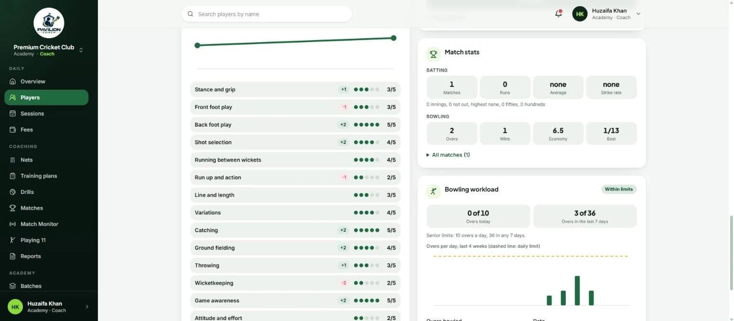Click the Nets icon in sidebar
The width and height of the screenshot is (734, 321).
point(13,160)
